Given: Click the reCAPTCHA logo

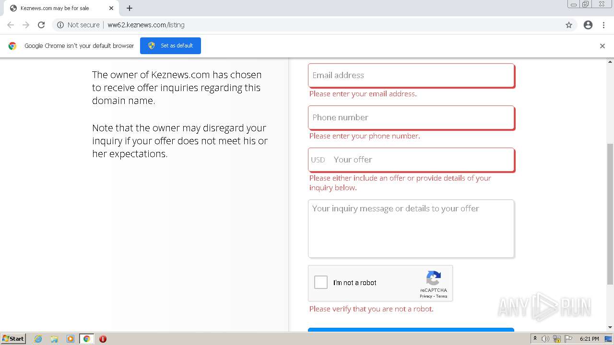Looking at the screenshot, I should 434,278.
